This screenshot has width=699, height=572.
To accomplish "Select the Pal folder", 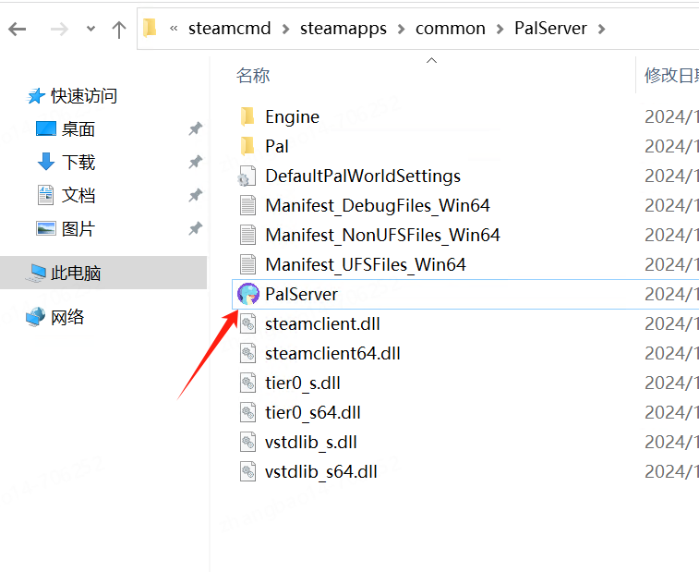I will 277,146.
